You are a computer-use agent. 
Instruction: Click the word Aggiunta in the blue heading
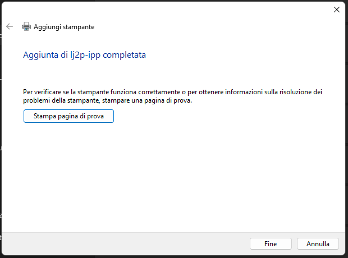tap(40, 55)
